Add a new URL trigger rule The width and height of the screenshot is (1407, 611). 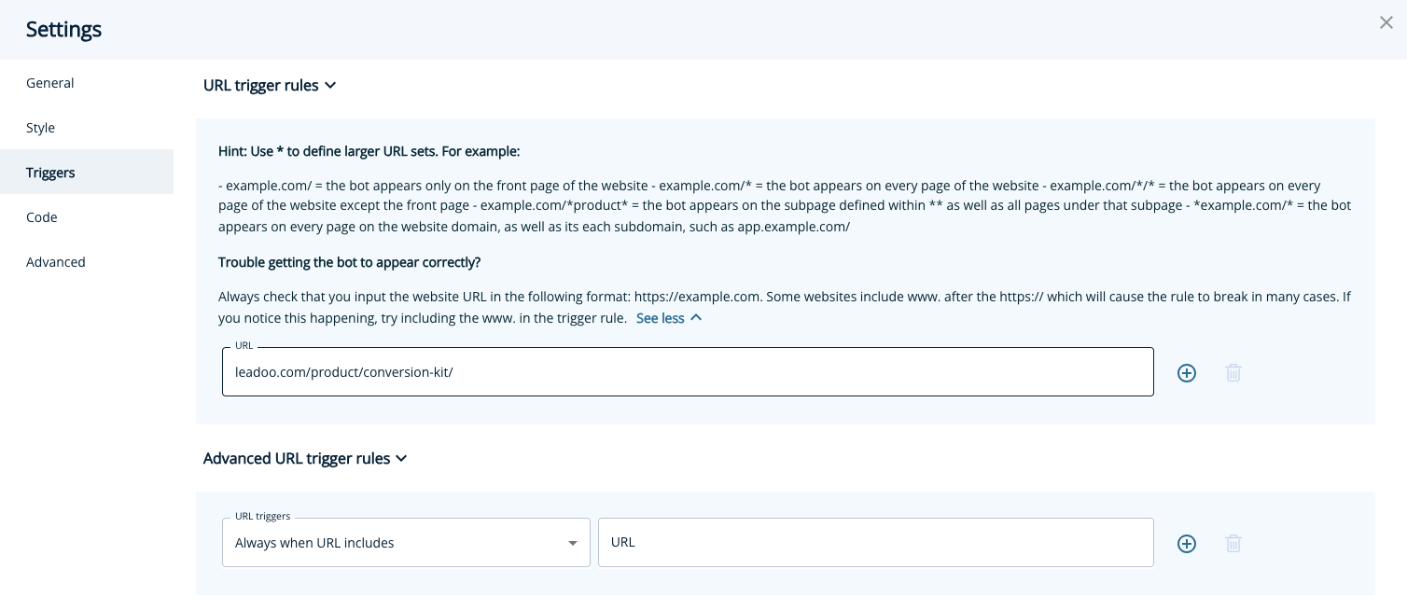pos(1186,372)
